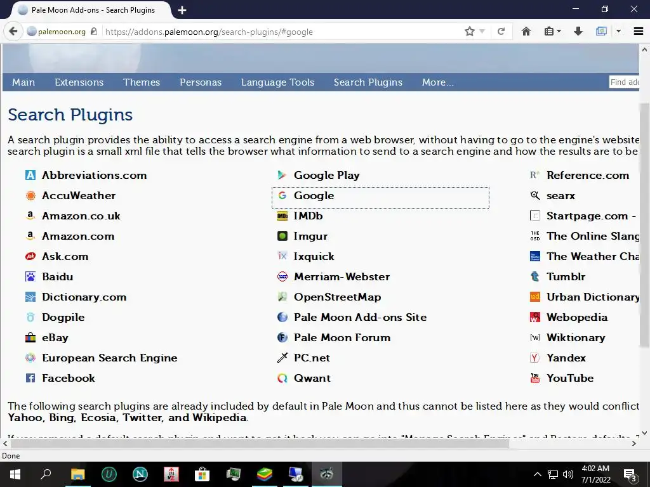Open the Downloads arrow icon
The height and width of the screenshot is (487, 650).
(578, 32)
